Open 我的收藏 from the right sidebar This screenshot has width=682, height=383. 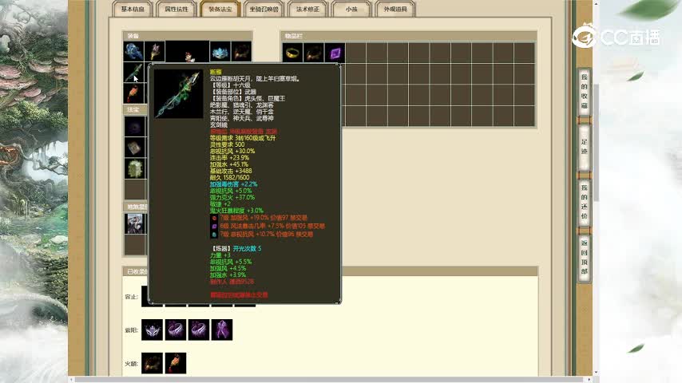(584, 91)
